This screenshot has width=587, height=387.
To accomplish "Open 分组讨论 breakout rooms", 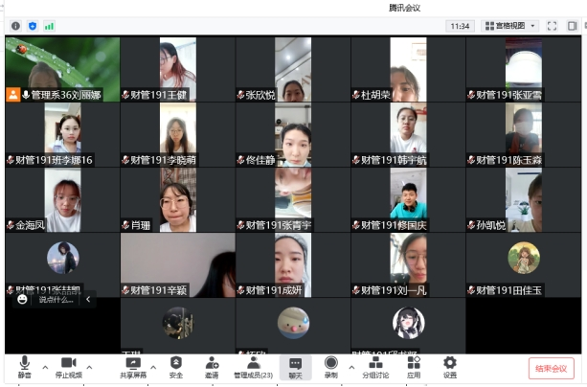I will (375, 367).
